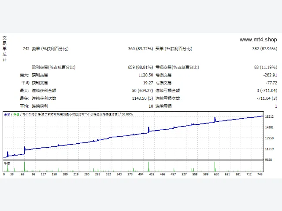Select the profit trades value 659 (88.81%)
Screen dimensions: 282x211
click(141, 67)
